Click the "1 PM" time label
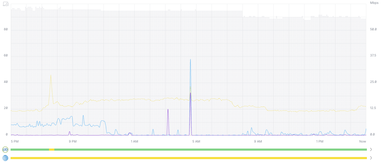Viewport: 381px width, 163px height. (x=320, y=141)
